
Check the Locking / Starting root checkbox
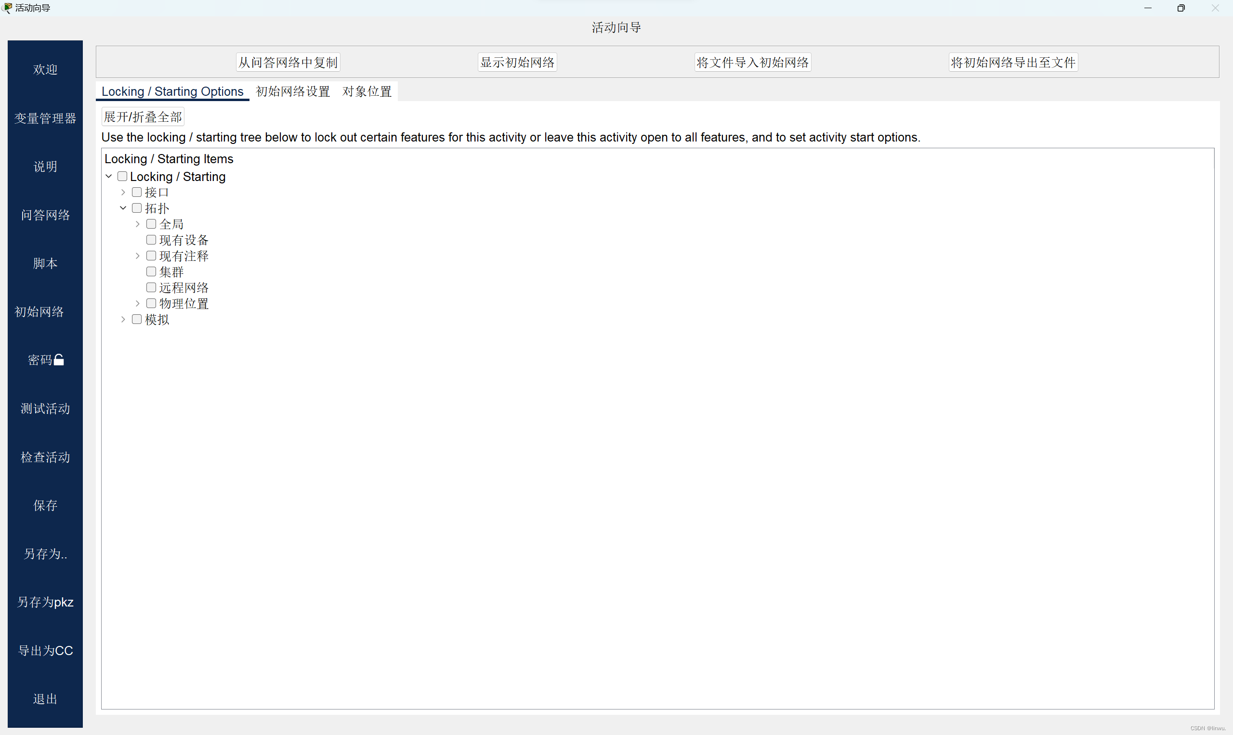(122, 176)
